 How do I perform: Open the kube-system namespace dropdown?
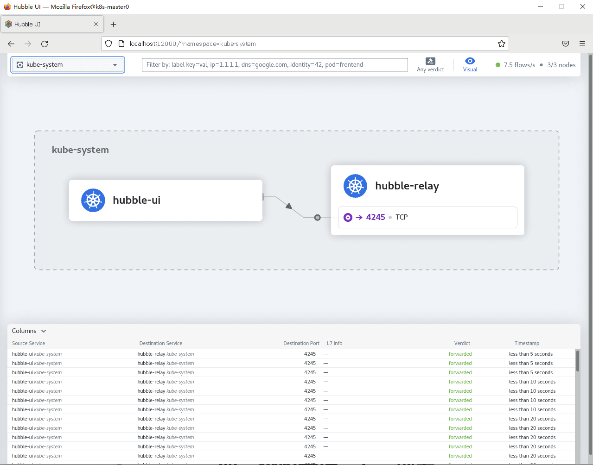coord(68,65)
